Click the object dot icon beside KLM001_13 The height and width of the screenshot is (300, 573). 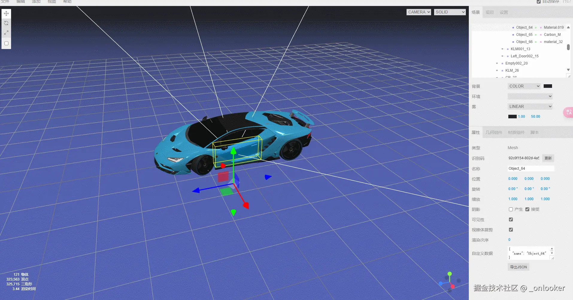(x=508, y=49)
